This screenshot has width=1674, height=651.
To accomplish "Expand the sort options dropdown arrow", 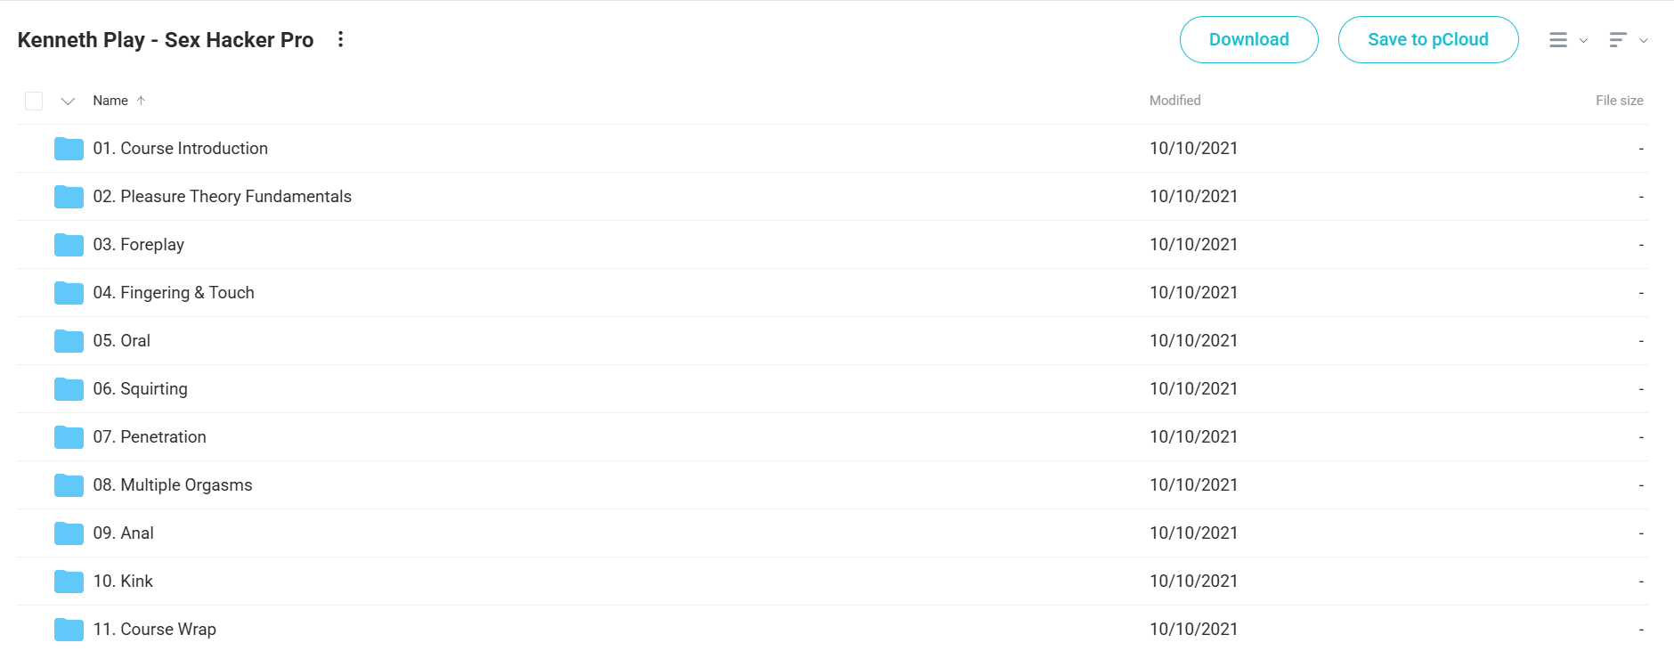I will [x=1644, y=40].
